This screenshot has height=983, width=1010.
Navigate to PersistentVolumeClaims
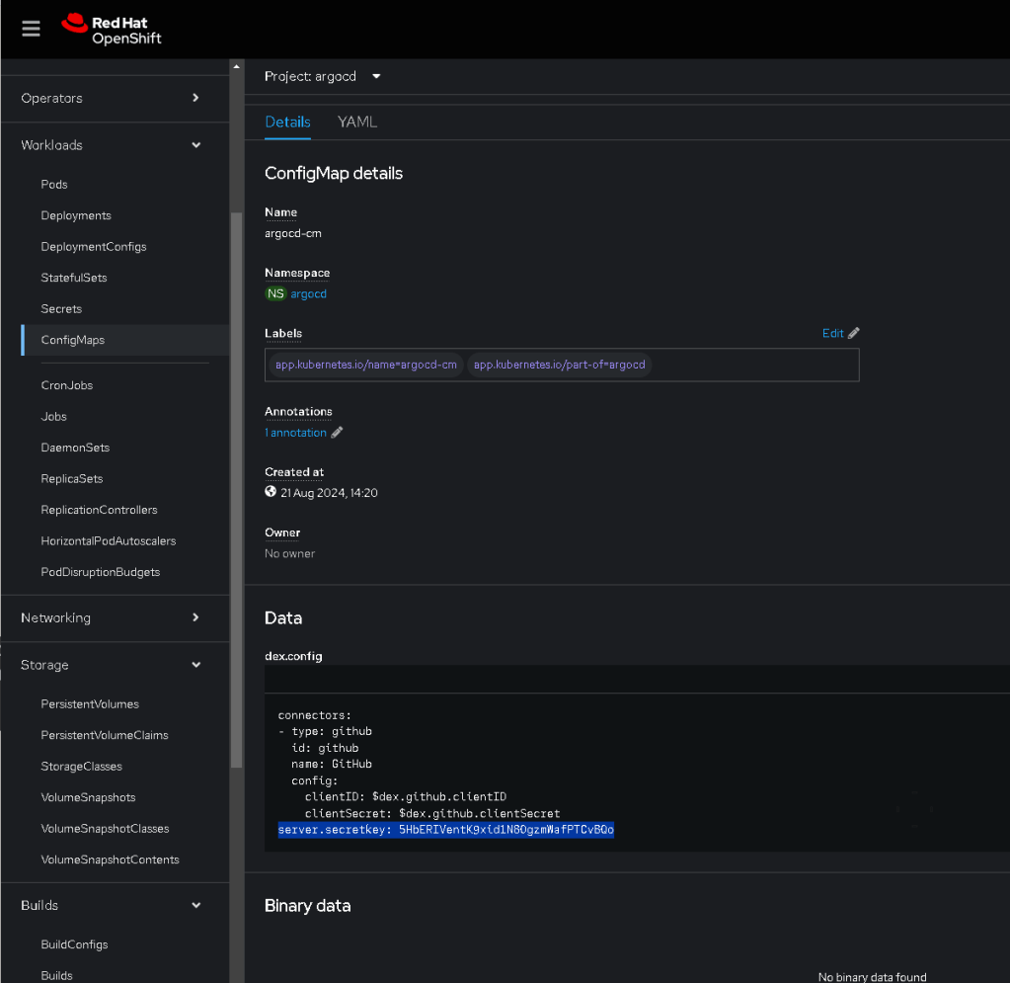tap(105, 735)
